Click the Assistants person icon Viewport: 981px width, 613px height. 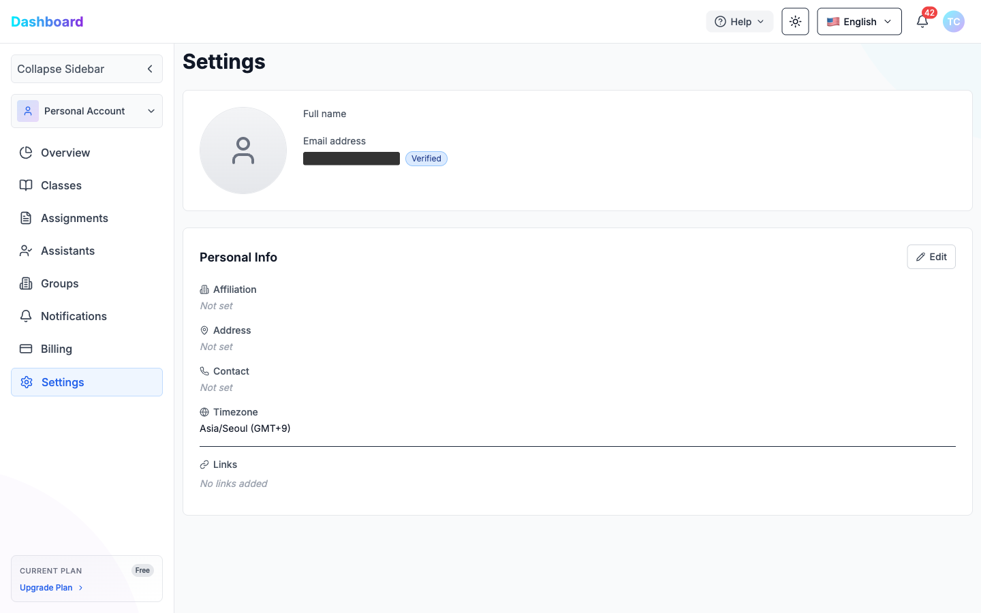click(26, 251)
